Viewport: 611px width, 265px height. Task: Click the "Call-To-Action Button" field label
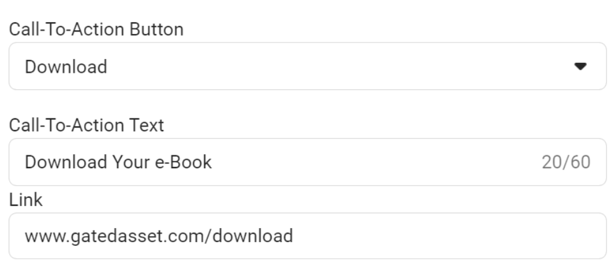point(96,30)
